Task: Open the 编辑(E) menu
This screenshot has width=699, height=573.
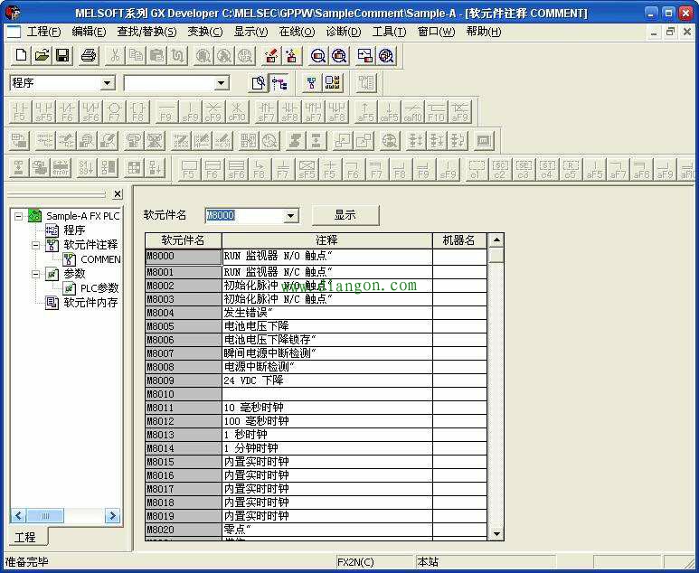Action: (90, 32)
